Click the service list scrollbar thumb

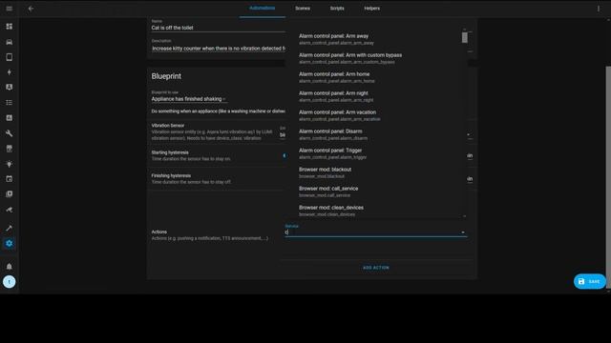tap(465, 38)
